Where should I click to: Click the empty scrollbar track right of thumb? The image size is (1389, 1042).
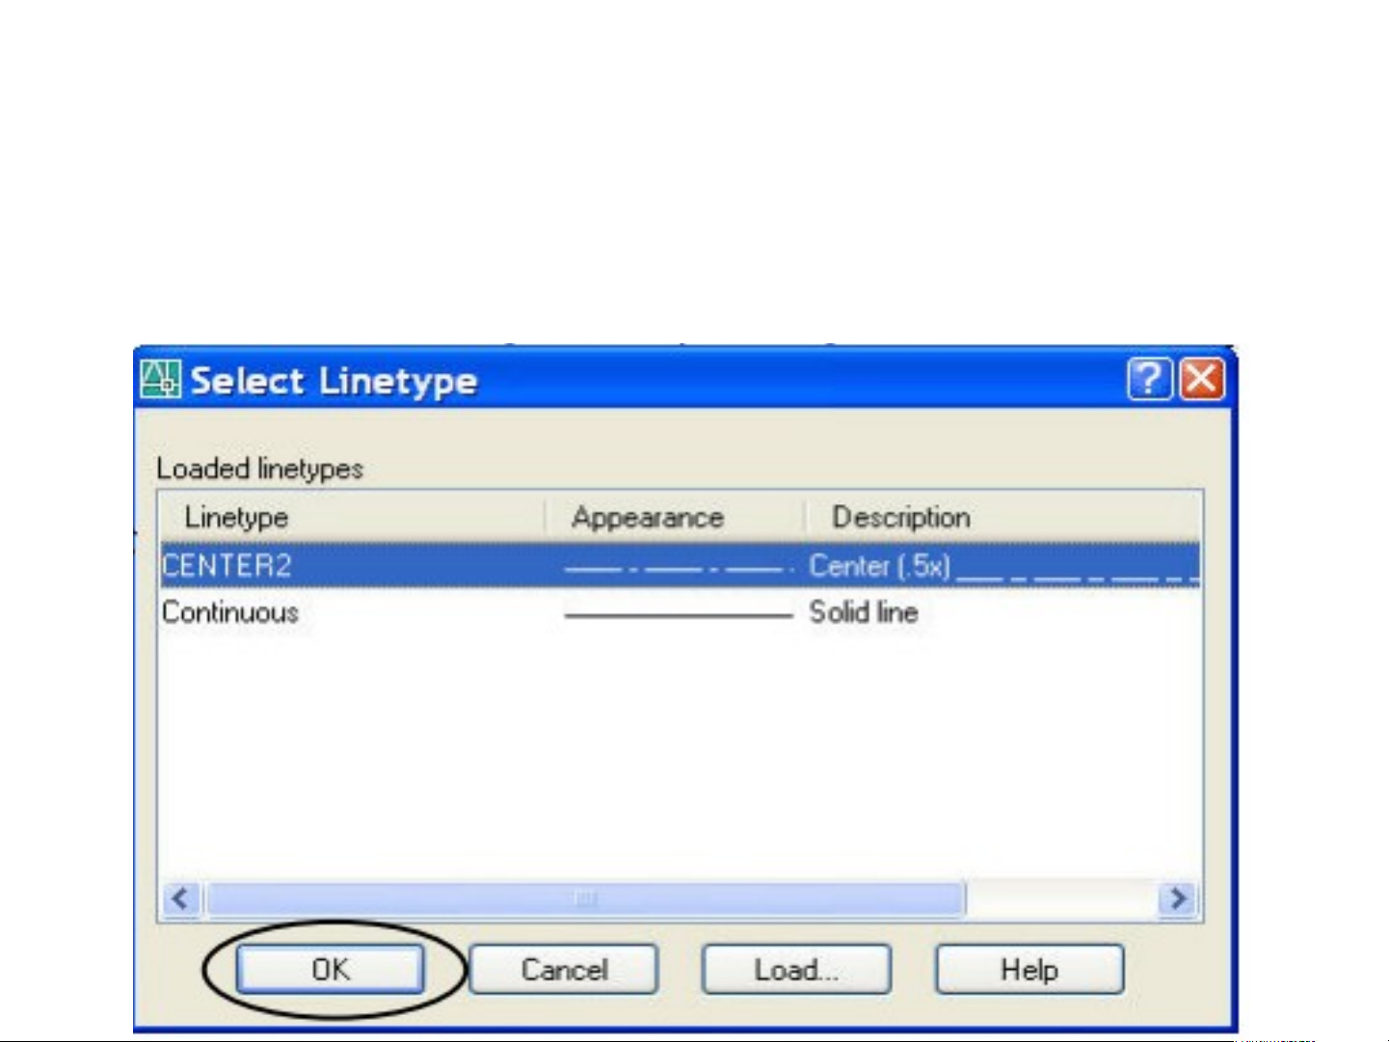pos(1060,899)
